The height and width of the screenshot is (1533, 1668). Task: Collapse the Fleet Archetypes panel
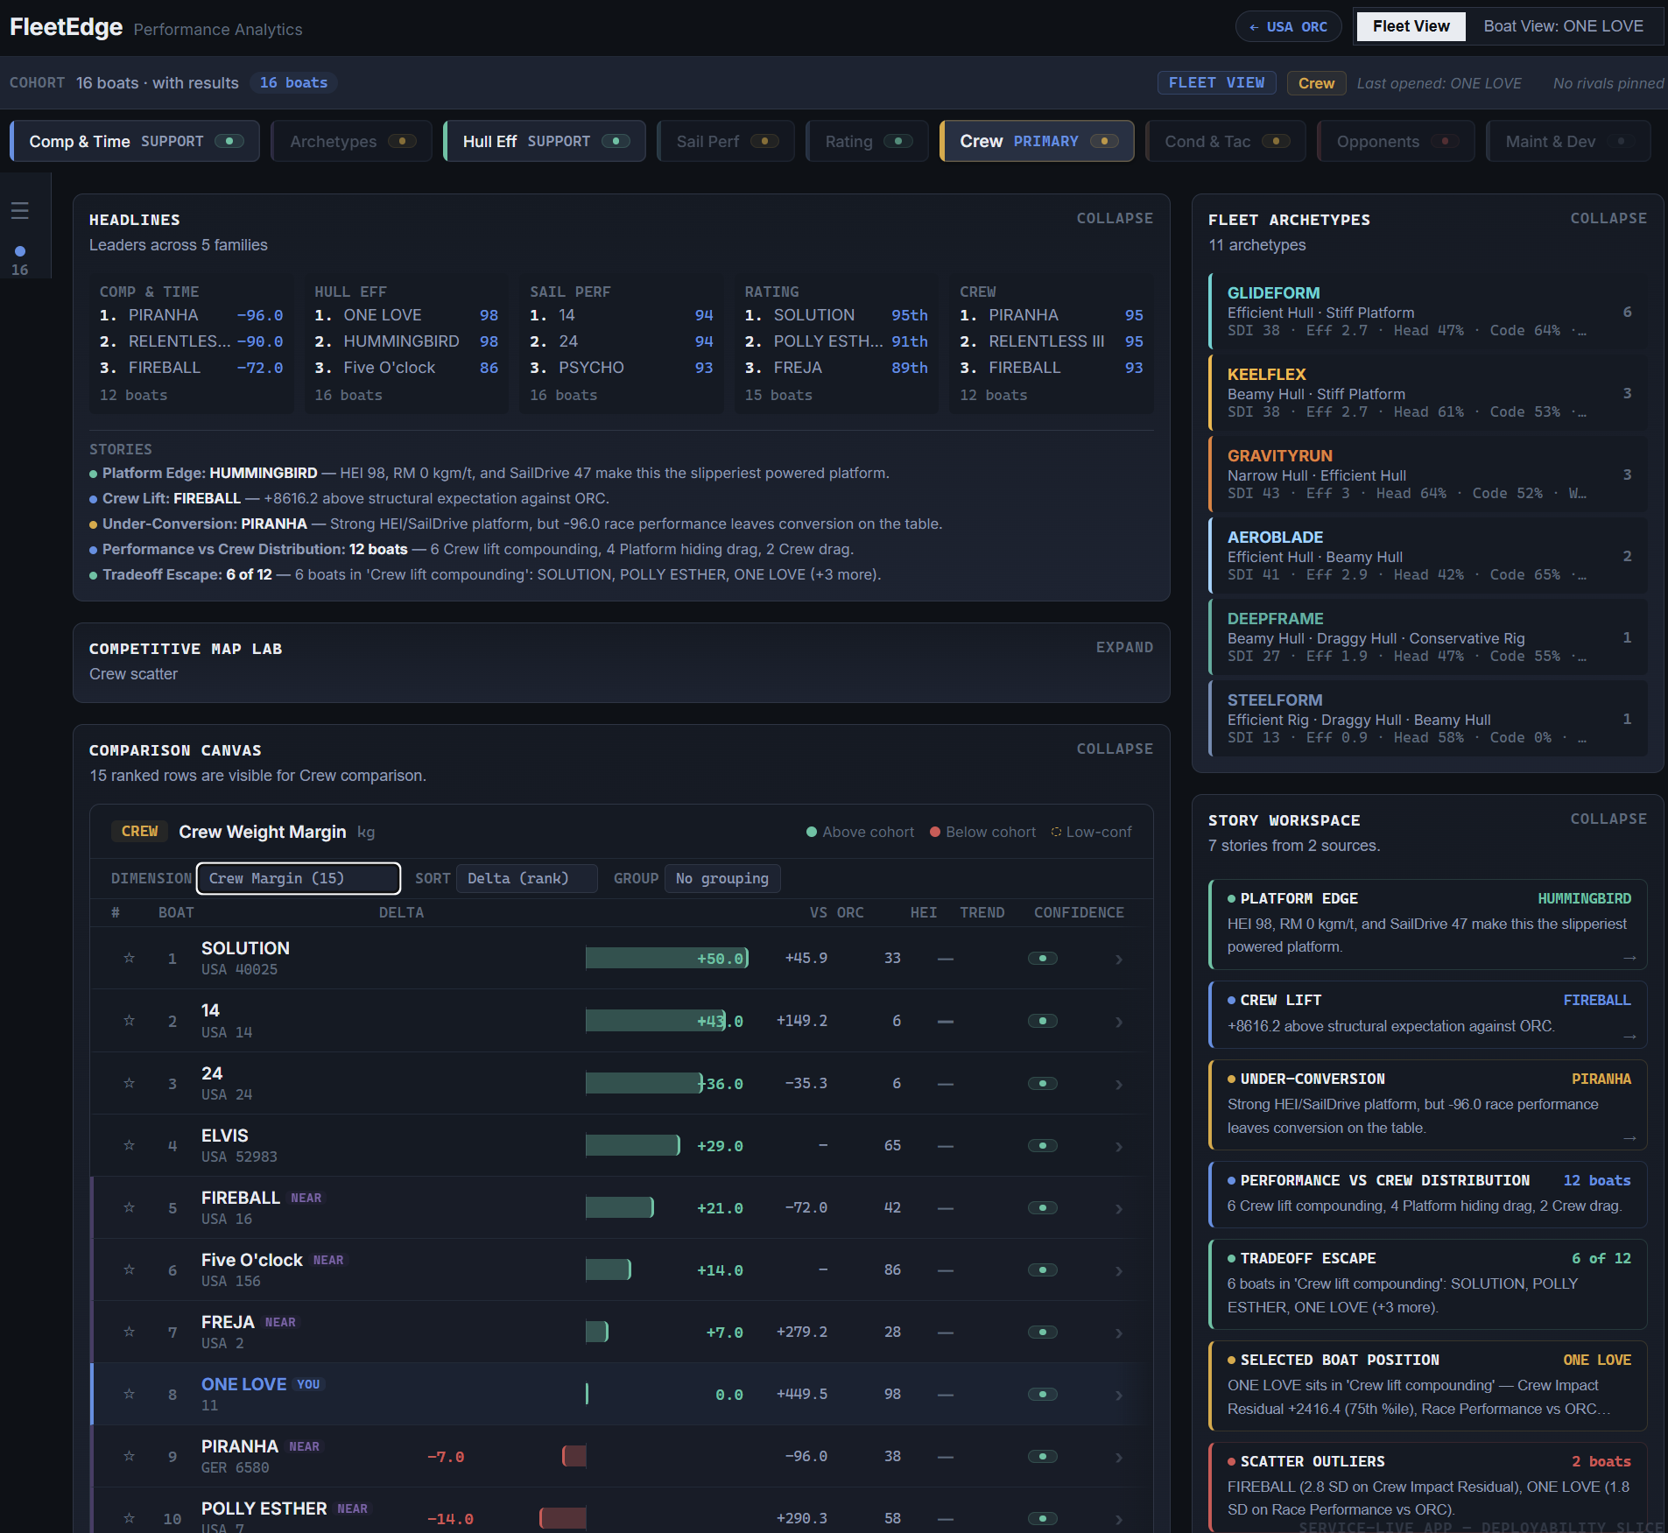(x=1608, y=218)
